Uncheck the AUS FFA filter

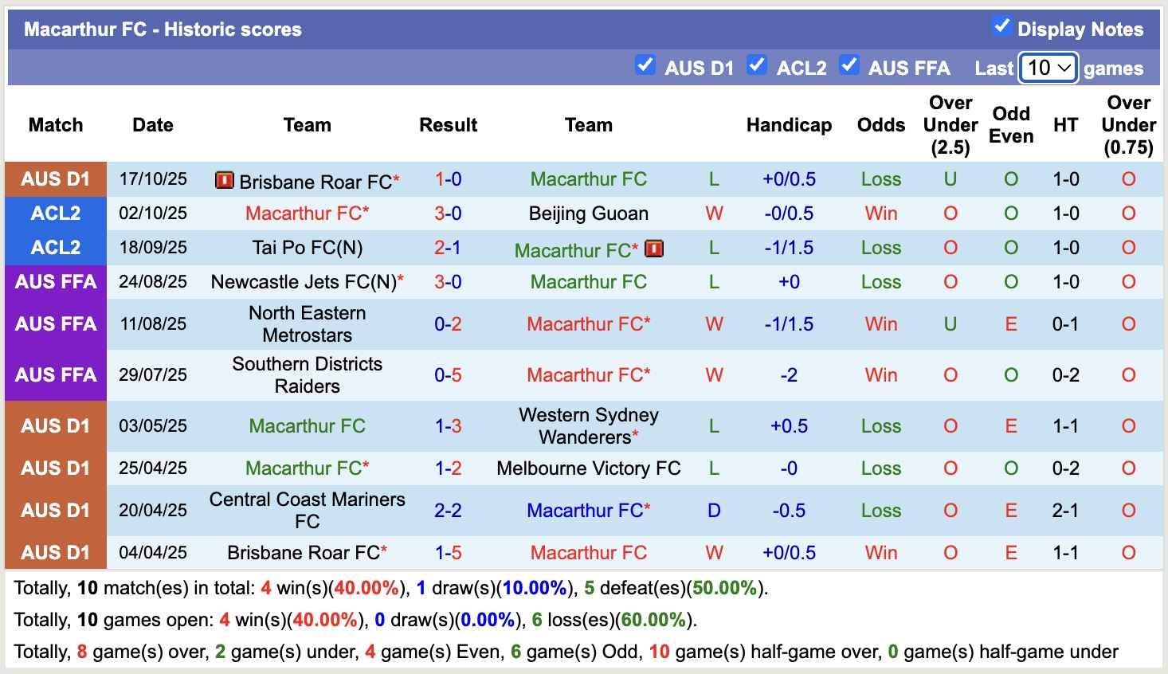pos(849,65)
